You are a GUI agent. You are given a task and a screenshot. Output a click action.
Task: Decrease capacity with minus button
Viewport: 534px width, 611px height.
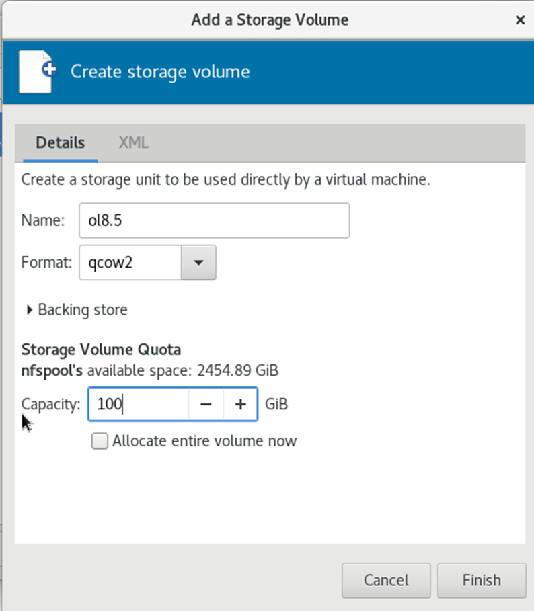206,404
